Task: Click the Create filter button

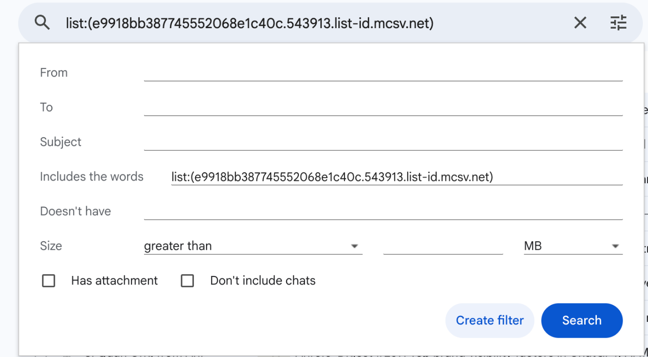Action: [x=489, y=320]
